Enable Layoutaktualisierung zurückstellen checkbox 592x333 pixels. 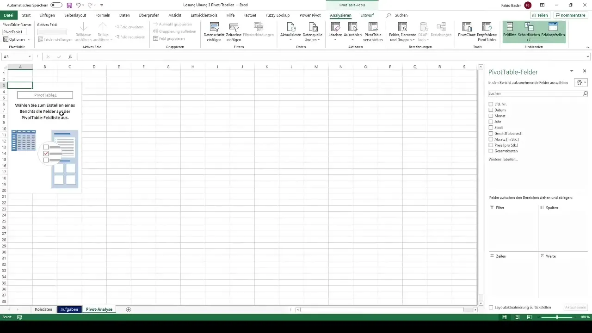491,307
